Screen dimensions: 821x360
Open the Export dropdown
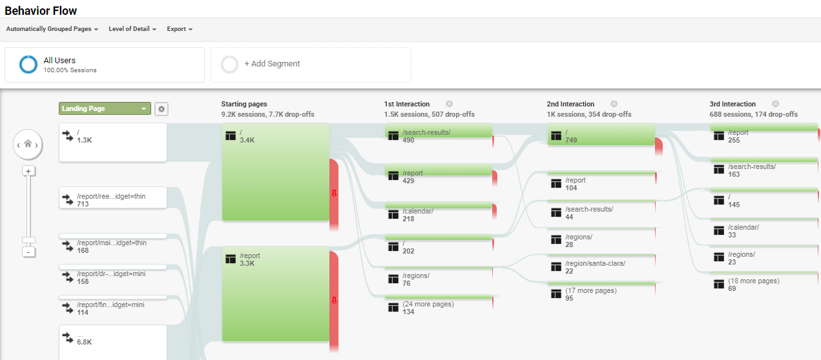(x=180, y=29)
